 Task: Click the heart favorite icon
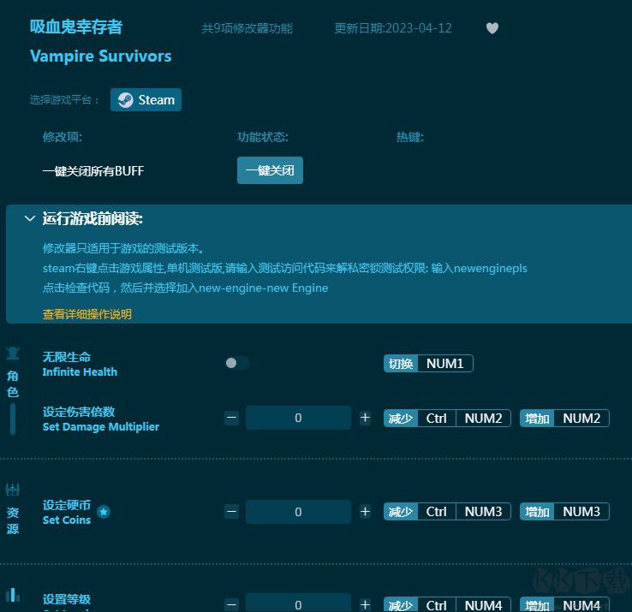tap(492, 28)
